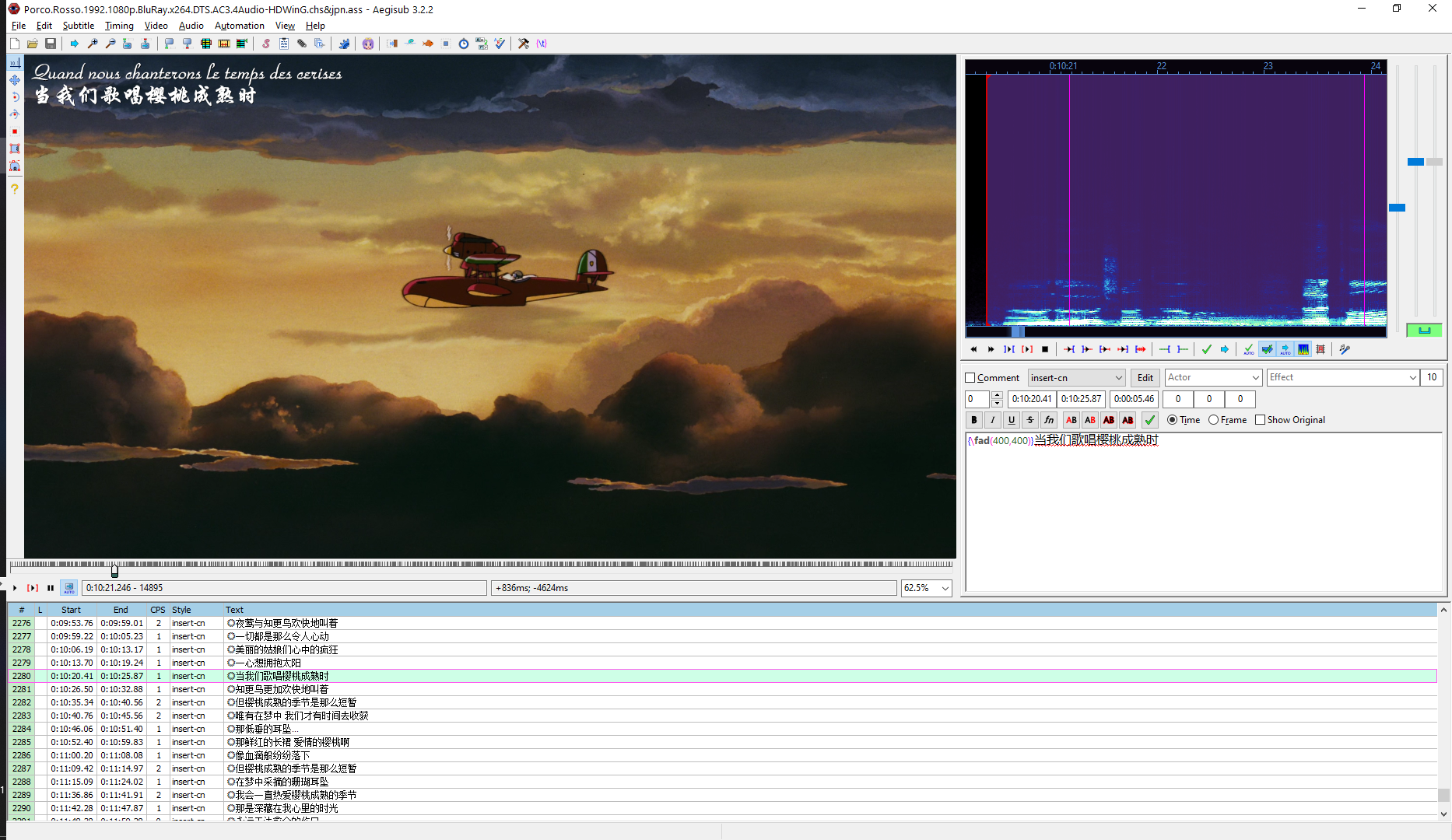Select subtitle line 2283 in the grid

722,716
